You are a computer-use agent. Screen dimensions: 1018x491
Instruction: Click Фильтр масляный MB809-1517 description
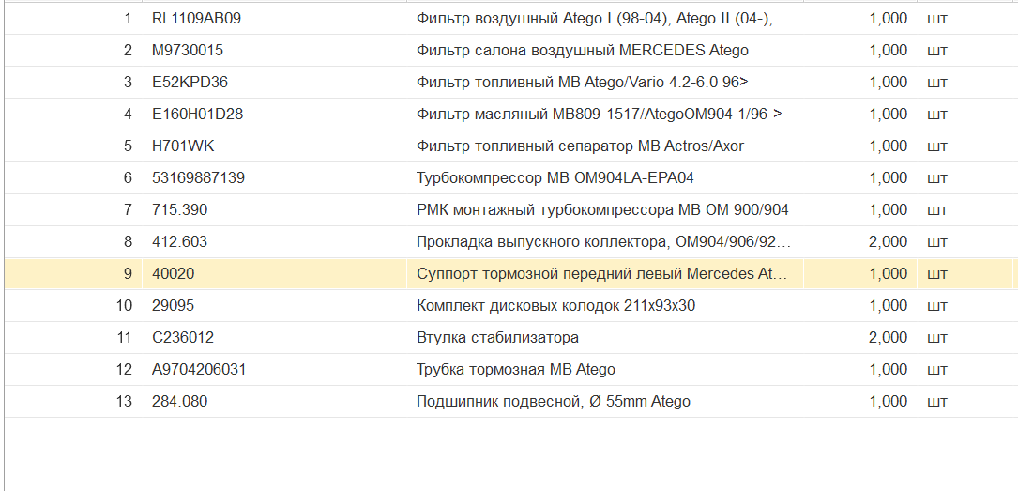[599, 114]
